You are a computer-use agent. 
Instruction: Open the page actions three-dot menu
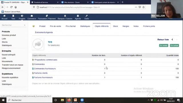point(136,7)
